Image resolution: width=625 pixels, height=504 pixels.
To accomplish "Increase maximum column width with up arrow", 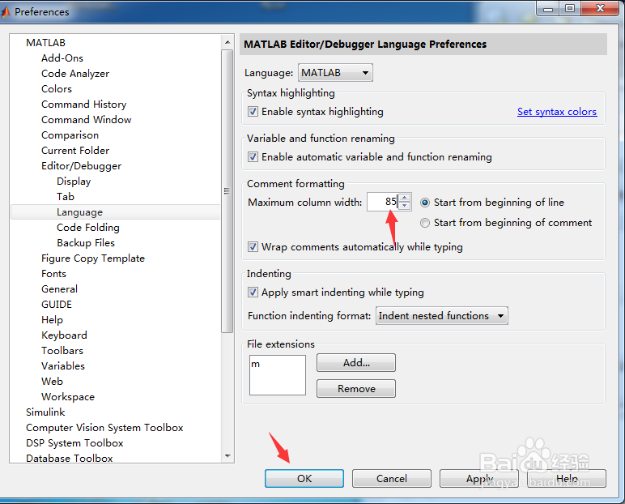I will tap(404, 198).
